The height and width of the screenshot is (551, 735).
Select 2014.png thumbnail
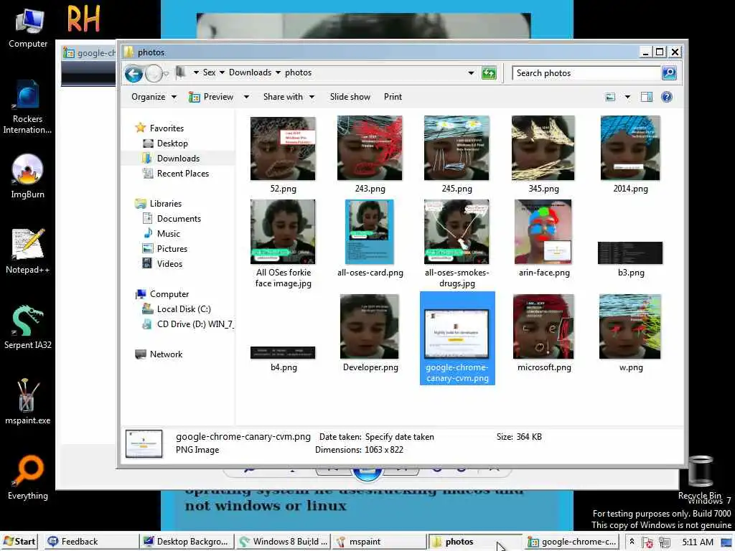[630, 149]
